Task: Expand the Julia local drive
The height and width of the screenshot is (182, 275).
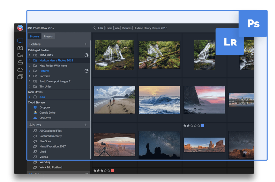Action: click(x=30, y=97)
